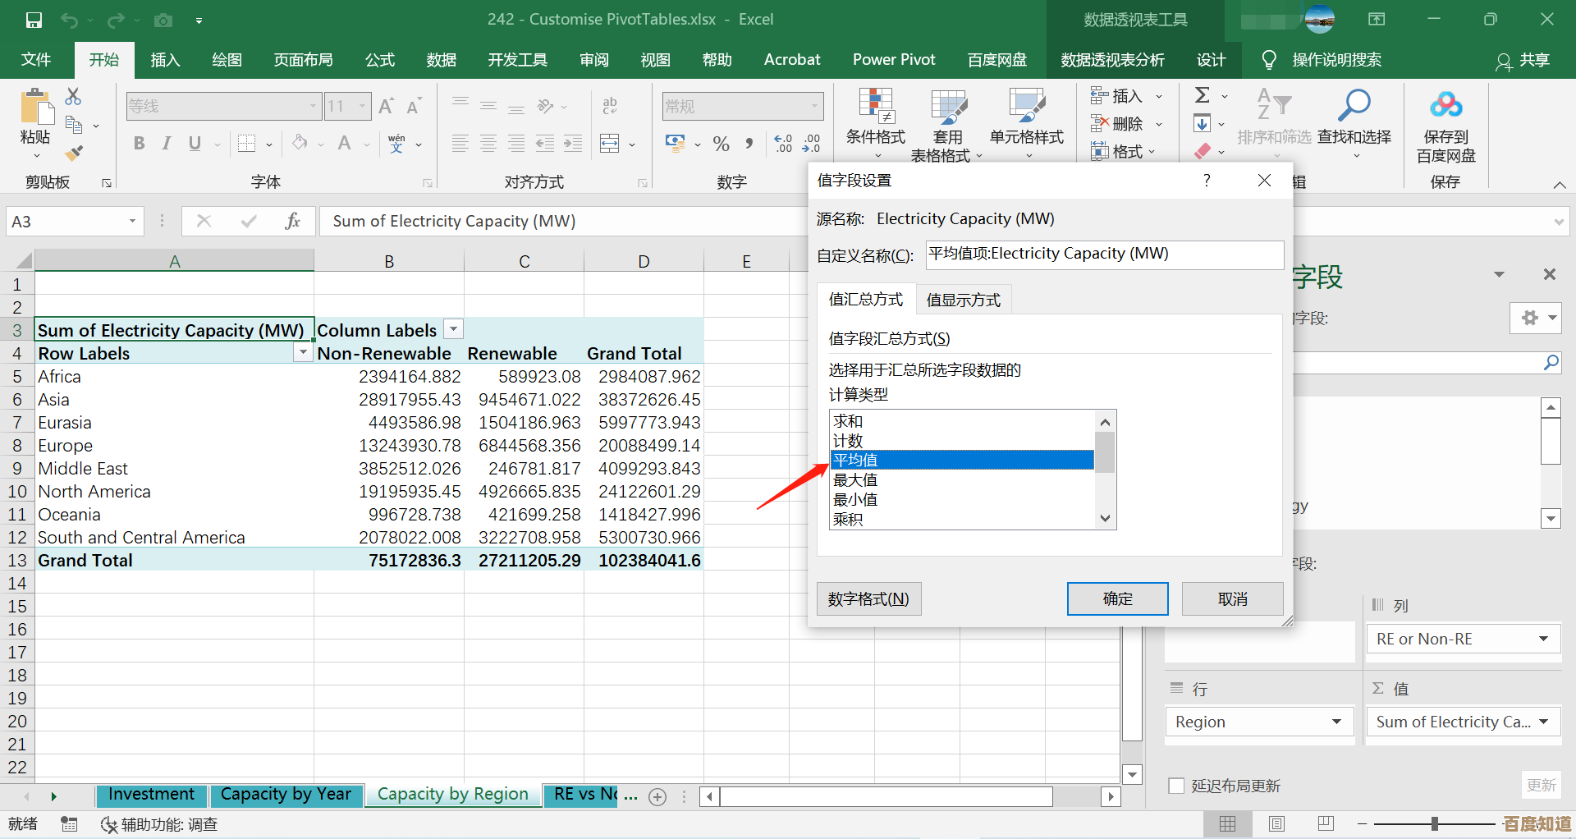This screenshot has height=839, width=1576.
Task: Click the Cut scissors icon
Action: point(73,97)
